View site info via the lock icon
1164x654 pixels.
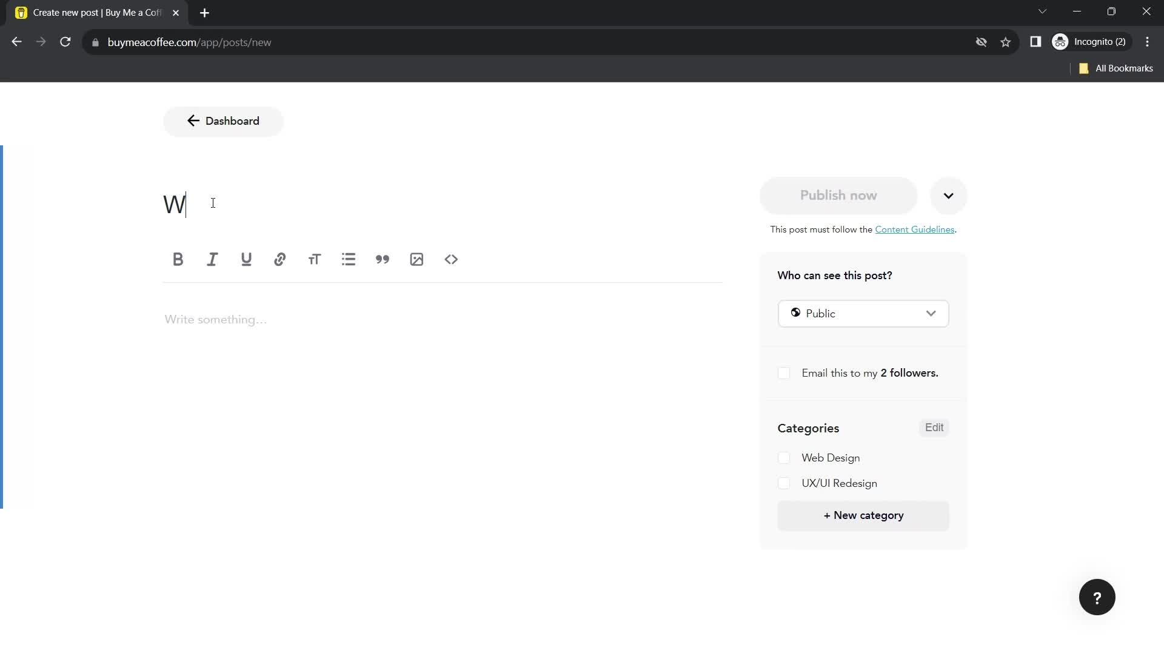(95, 42)
